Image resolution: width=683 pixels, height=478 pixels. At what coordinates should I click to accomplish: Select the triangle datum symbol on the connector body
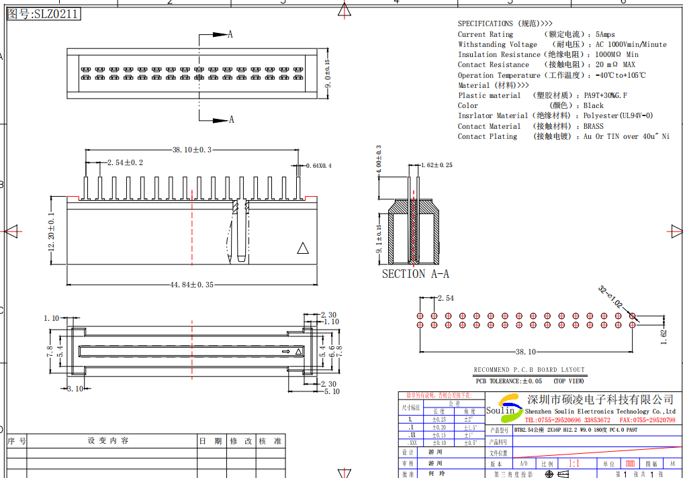303,248
